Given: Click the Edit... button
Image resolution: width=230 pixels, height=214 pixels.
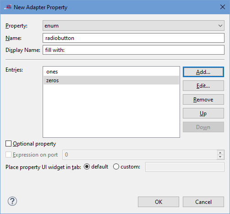Looking at the screenshot, I should tap(203, 86).
